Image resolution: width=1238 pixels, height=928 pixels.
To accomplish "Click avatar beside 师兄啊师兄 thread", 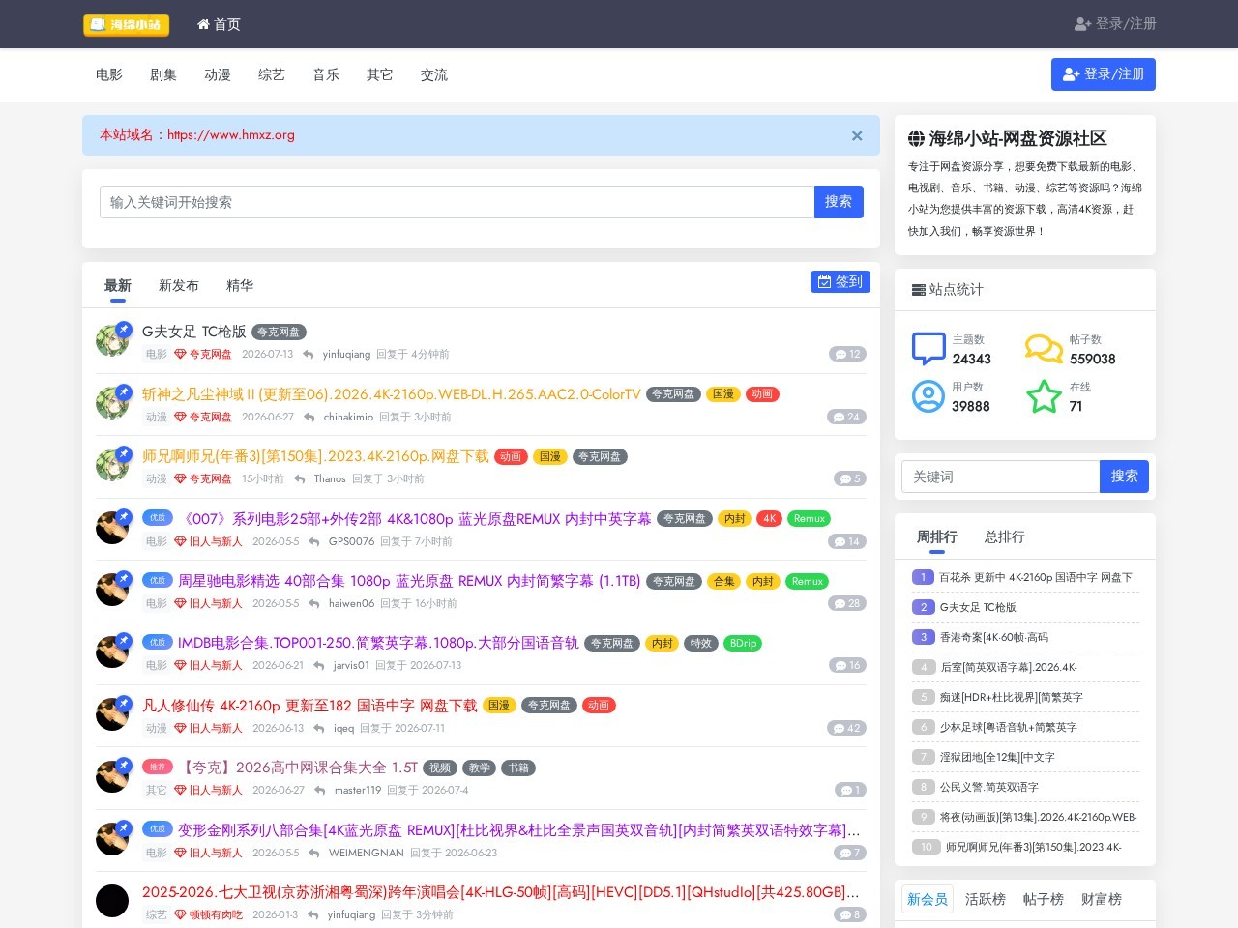I will [112, 465].
